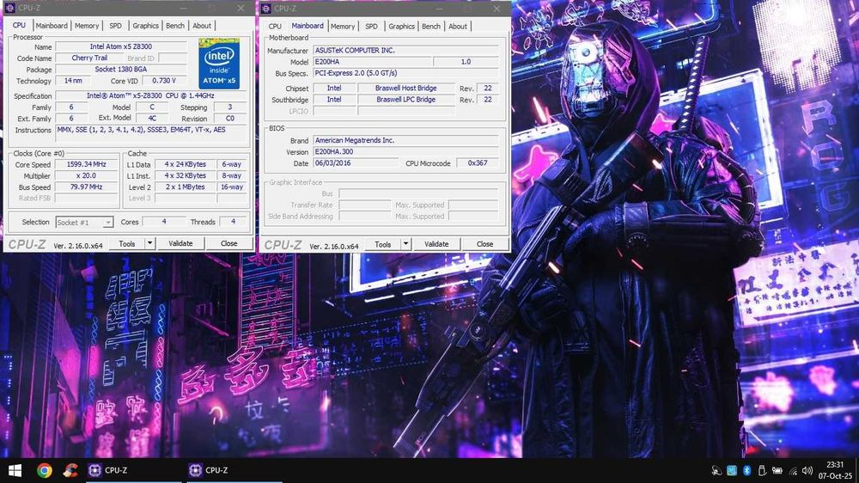859x483 pixels.
Task: Click the Name field "Intel Atom x5 Z8300"
Action: coord(121,46)
